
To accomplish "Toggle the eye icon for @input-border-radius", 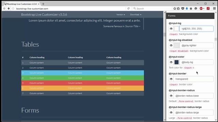I will point(171,96).
